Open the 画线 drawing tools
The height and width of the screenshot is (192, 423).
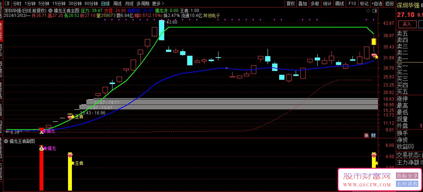[340, 3]
